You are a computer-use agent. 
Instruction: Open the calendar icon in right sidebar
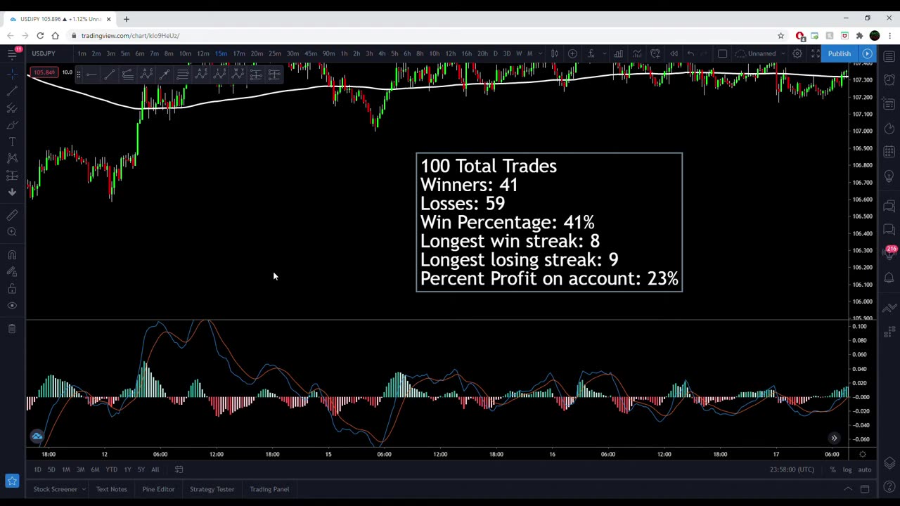[x=889, y=151]
